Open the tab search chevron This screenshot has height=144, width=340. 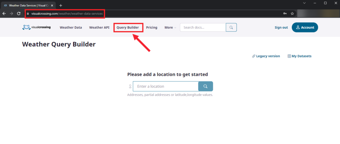(304, 3)
